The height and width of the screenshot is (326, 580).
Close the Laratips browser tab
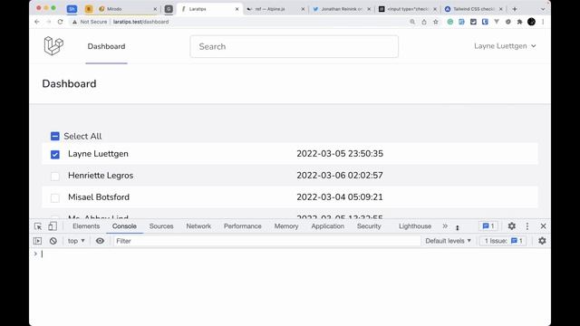[237, 9]
